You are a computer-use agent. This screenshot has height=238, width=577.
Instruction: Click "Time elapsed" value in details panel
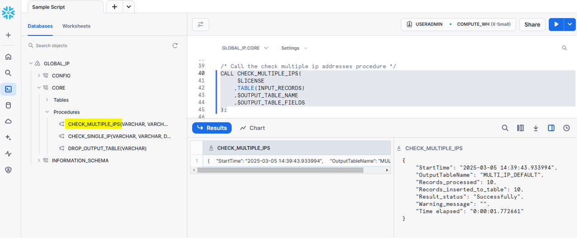click(497, 211)
